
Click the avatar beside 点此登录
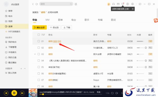[6, 4]
